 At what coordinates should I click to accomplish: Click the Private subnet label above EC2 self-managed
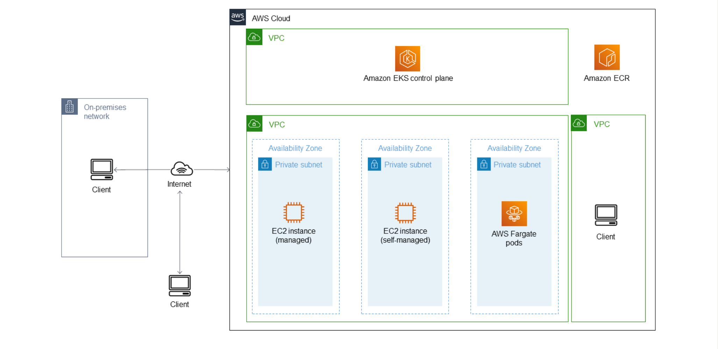pos(408,165)
